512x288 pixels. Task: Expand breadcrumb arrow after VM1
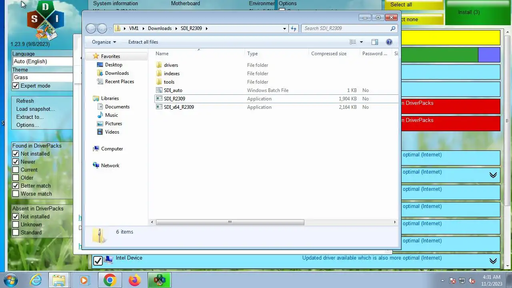tap(144, 28)
